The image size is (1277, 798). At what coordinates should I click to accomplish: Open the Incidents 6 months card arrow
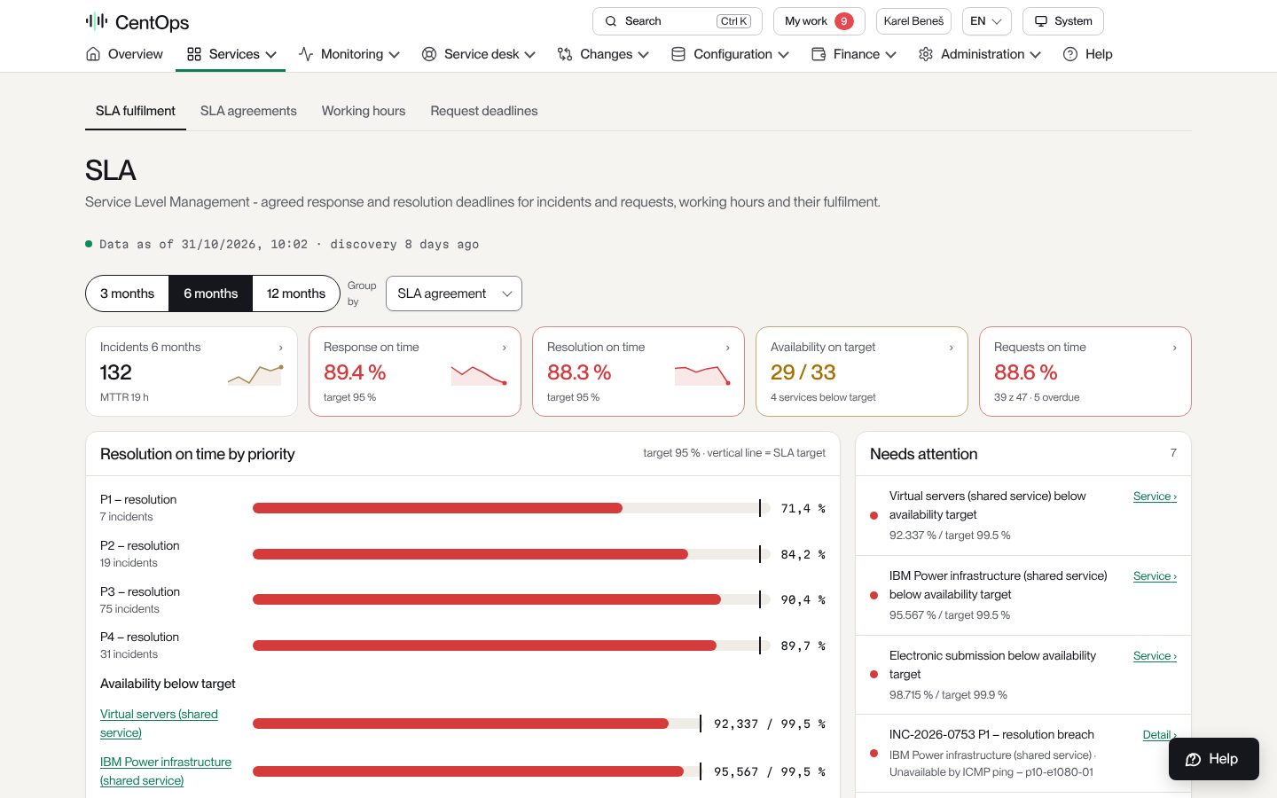click(x=281, y=348)
